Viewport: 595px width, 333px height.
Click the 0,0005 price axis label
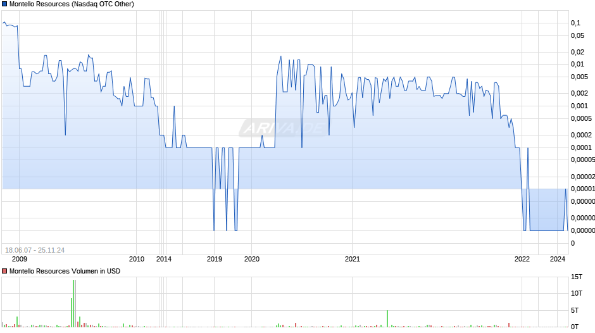[581, 118]
